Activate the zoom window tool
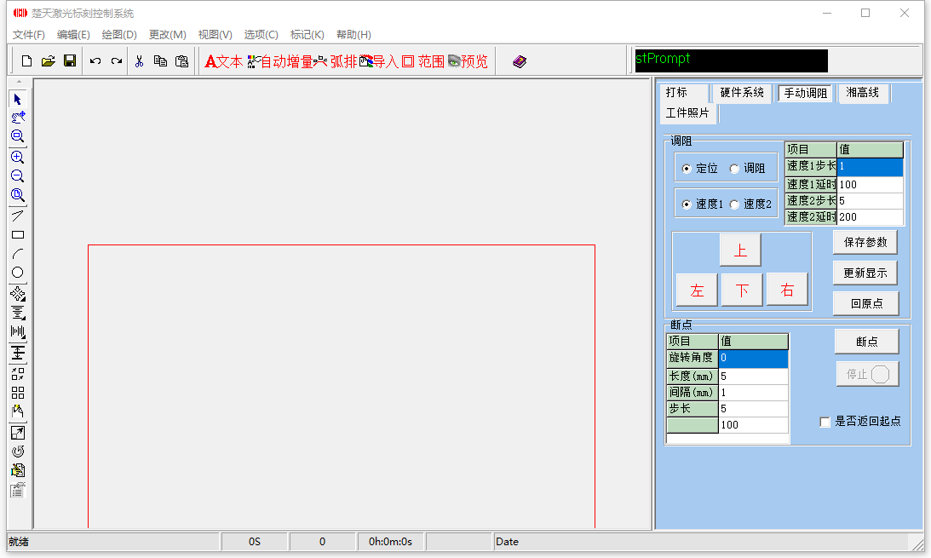 18,136
